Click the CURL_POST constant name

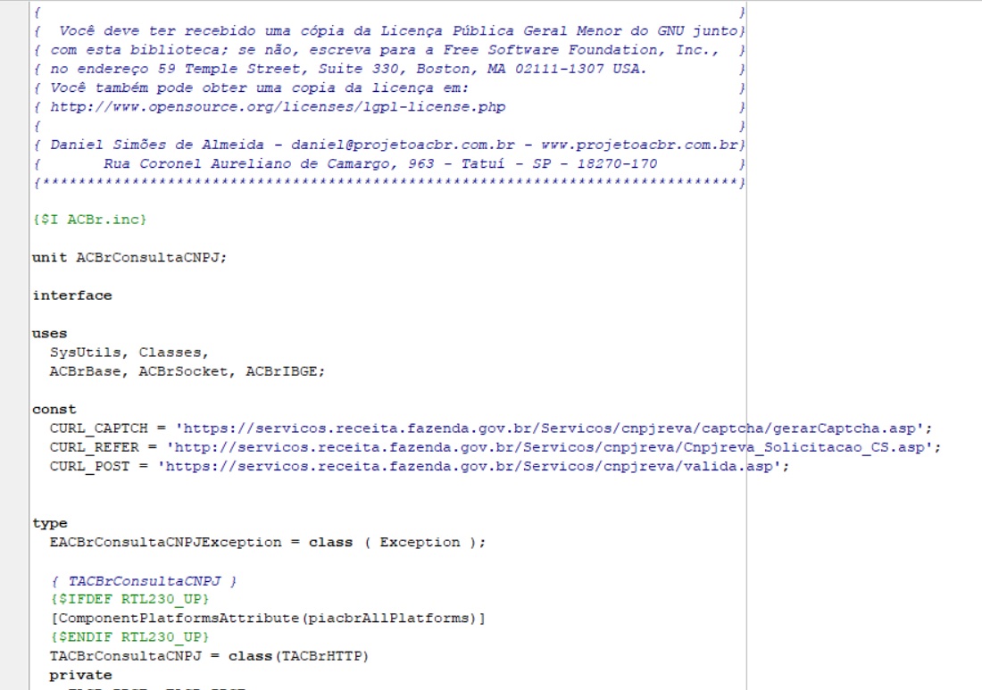pyautogui.click(x=89, y=467)
